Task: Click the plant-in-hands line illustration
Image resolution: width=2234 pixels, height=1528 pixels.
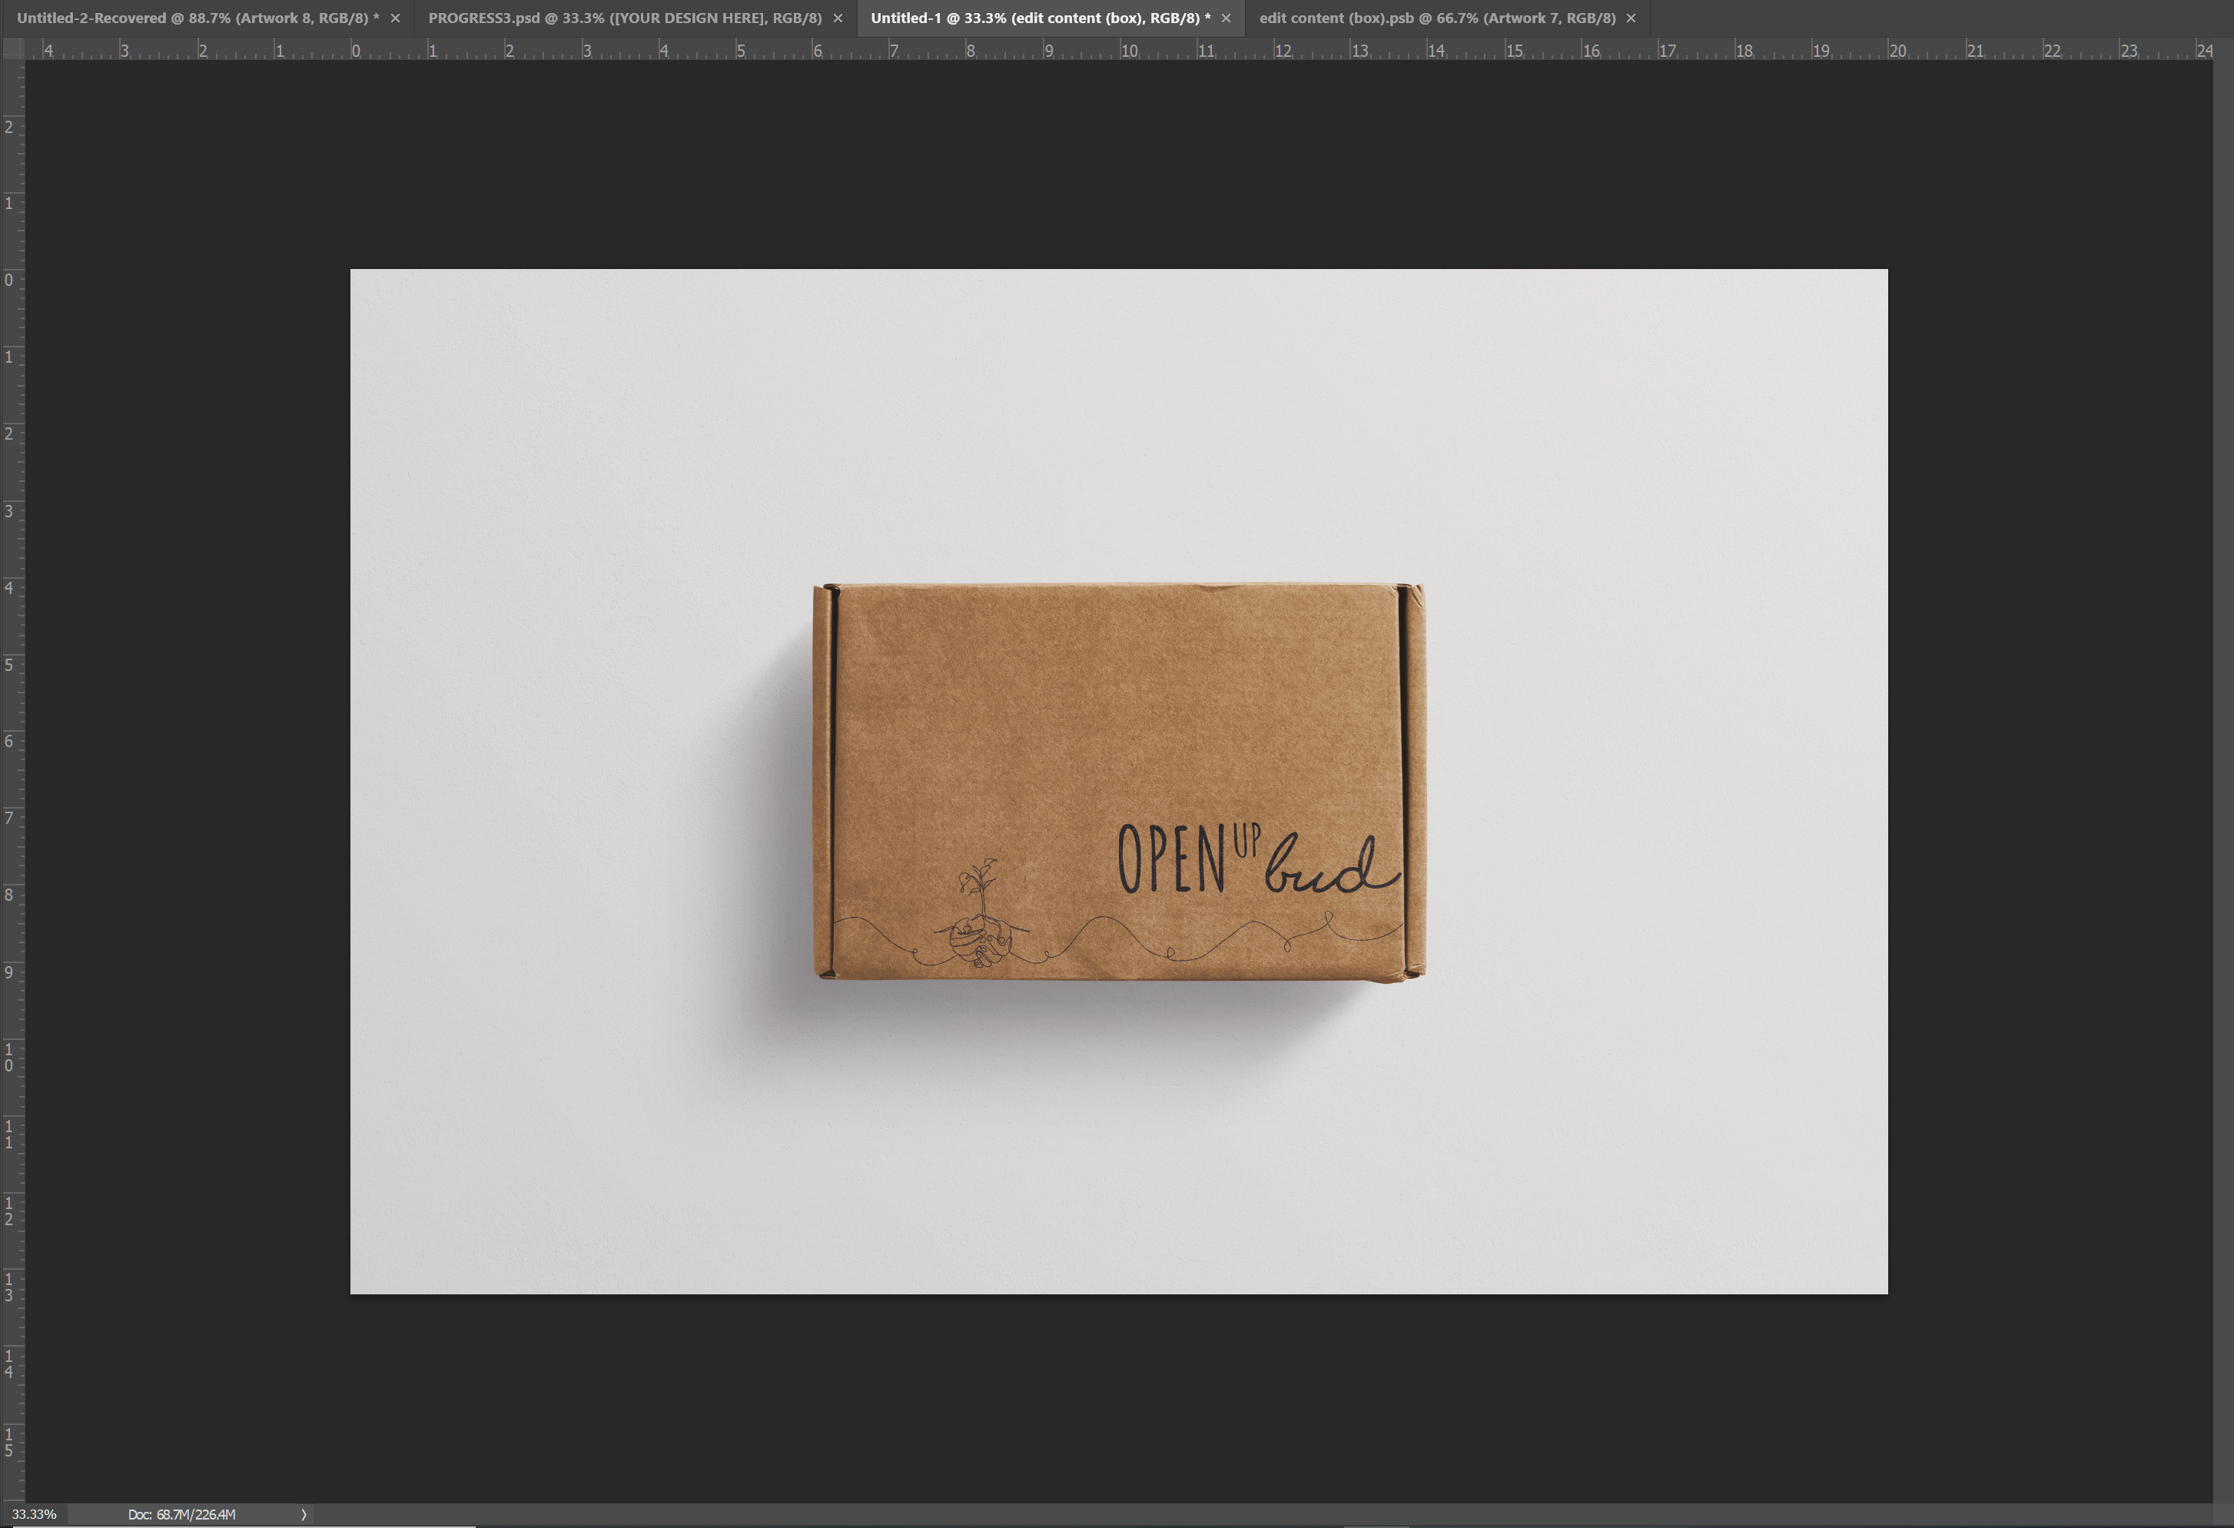Action: (980, 918)
